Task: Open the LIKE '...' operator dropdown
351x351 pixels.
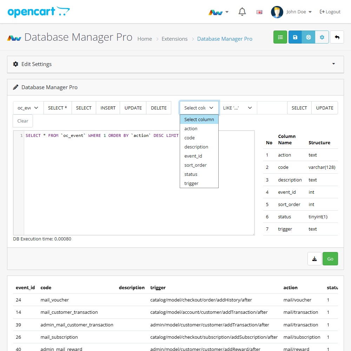Action: tap(238, 108)
